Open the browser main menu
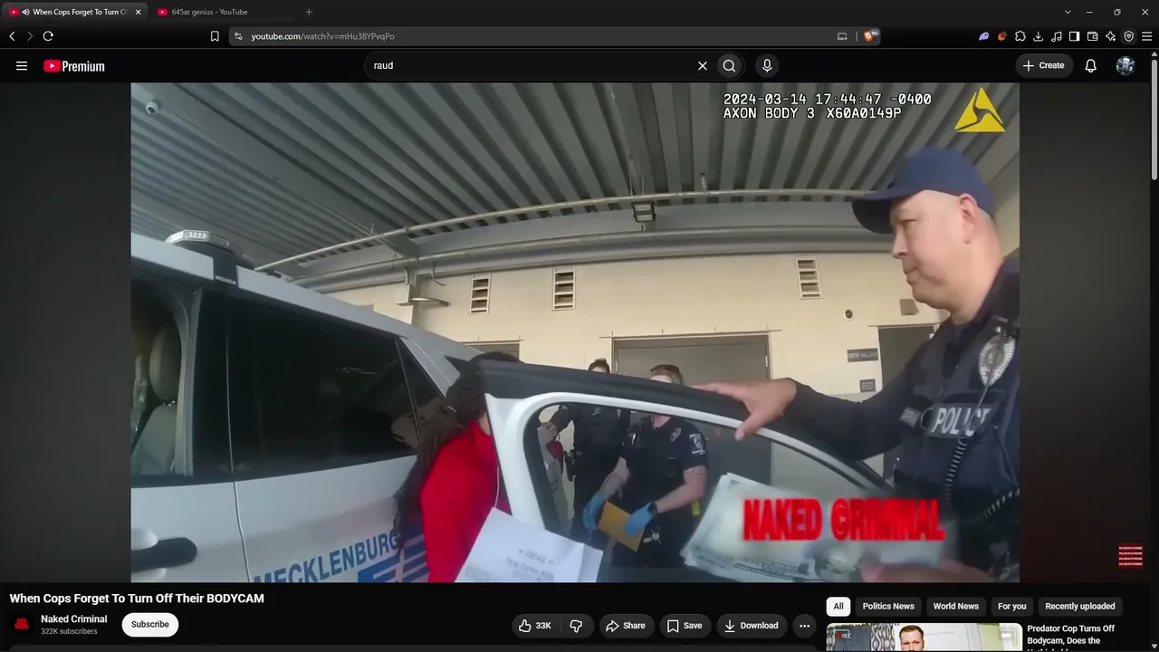 coord(1147,36)
